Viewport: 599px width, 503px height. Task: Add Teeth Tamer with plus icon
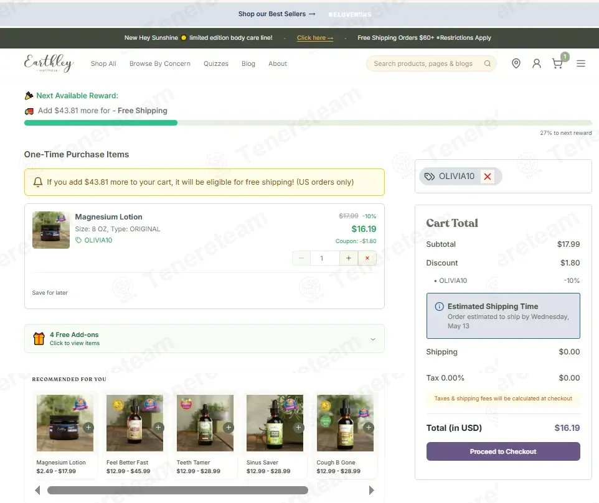229,427
